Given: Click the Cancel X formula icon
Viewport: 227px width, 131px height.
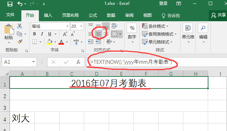Looking at the screenshot, I should (x=54, y=62).
